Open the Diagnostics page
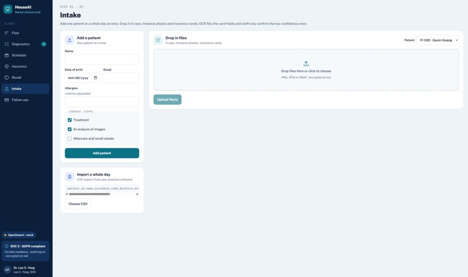468x277 pixels. (26, 44)
